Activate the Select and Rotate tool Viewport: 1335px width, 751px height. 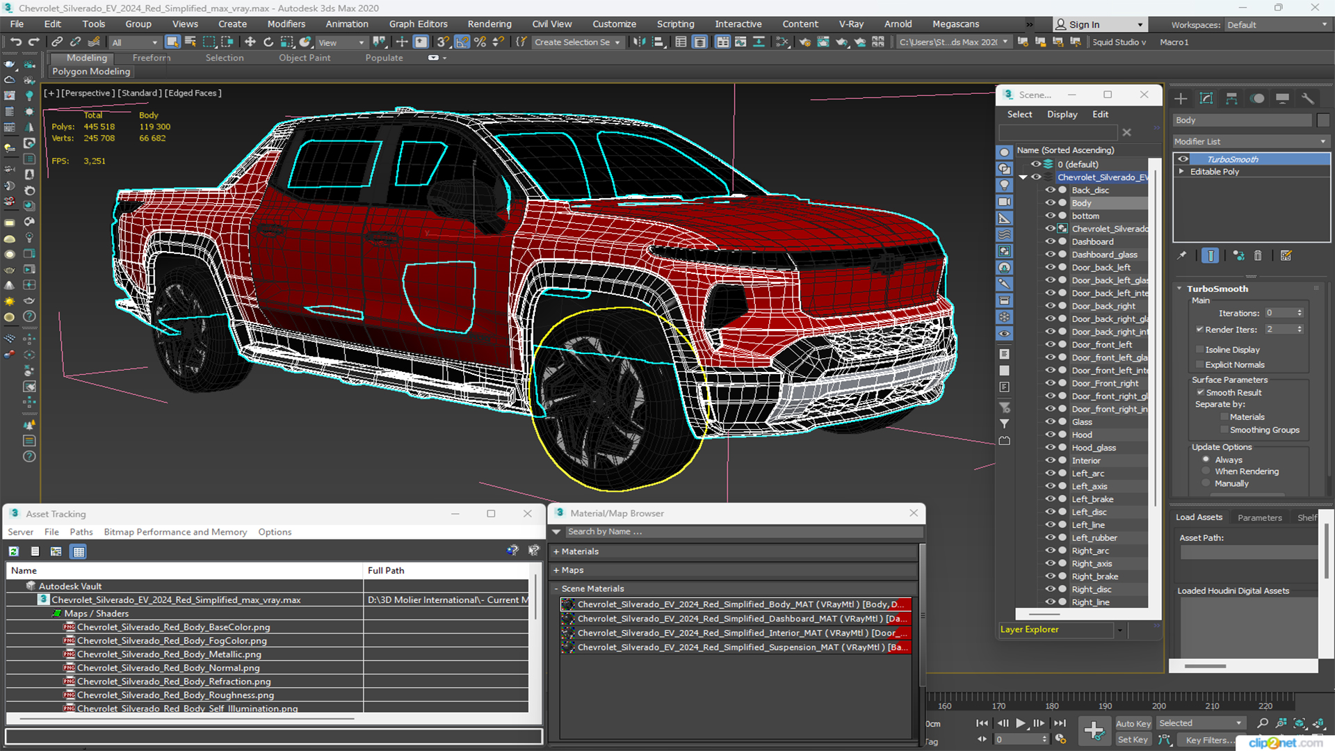[268, 42]
